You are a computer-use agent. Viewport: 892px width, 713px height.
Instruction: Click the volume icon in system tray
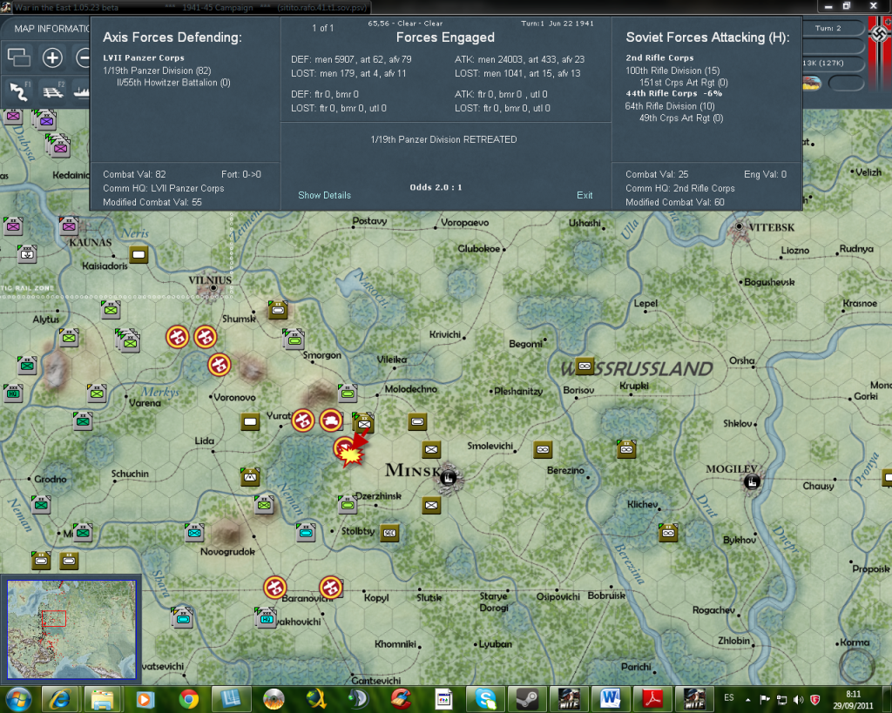click(799, 699)
